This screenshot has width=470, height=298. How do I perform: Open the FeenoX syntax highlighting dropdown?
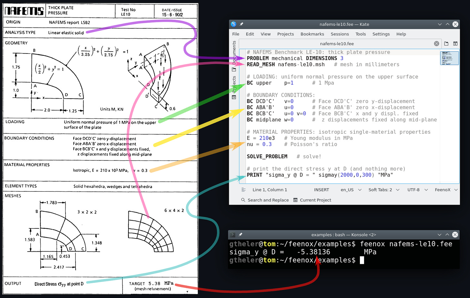click(446, 190)
